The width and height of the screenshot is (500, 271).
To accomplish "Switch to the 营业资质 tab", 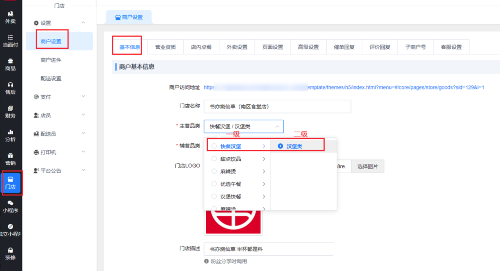I will (x=166, y=47).
